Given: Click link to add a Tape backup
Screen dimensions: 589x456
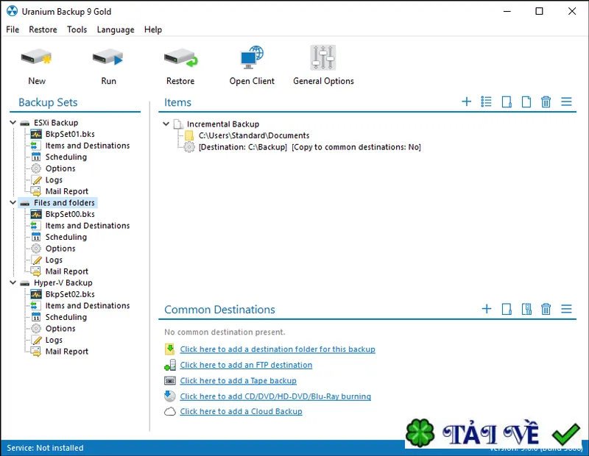Looking at the screenshot, I should [x=238, y=380].
